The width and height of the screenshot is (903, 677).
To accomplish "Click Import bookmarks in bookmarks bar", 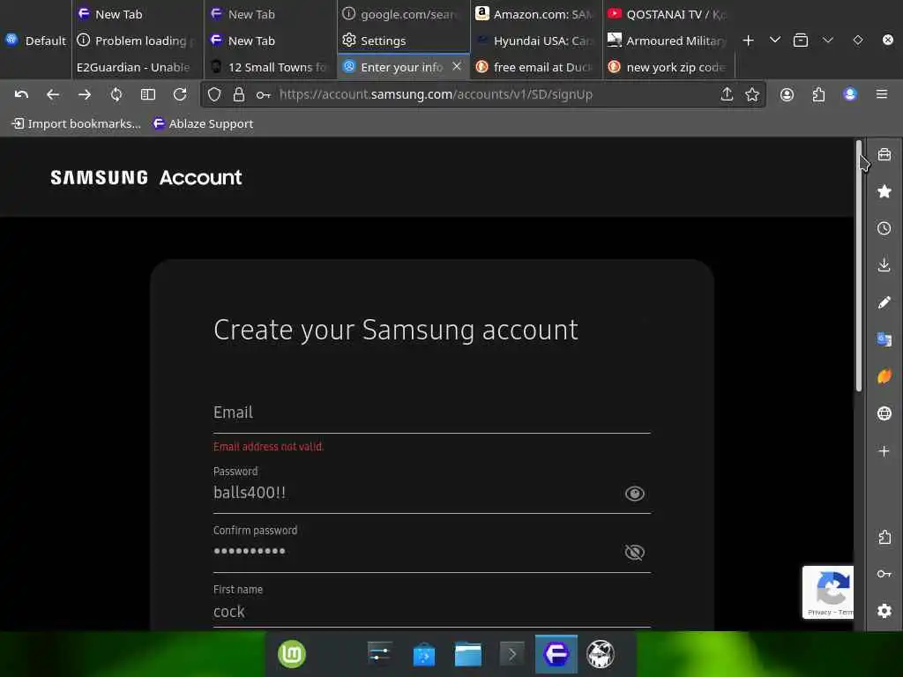I will [x=76, y=123].
